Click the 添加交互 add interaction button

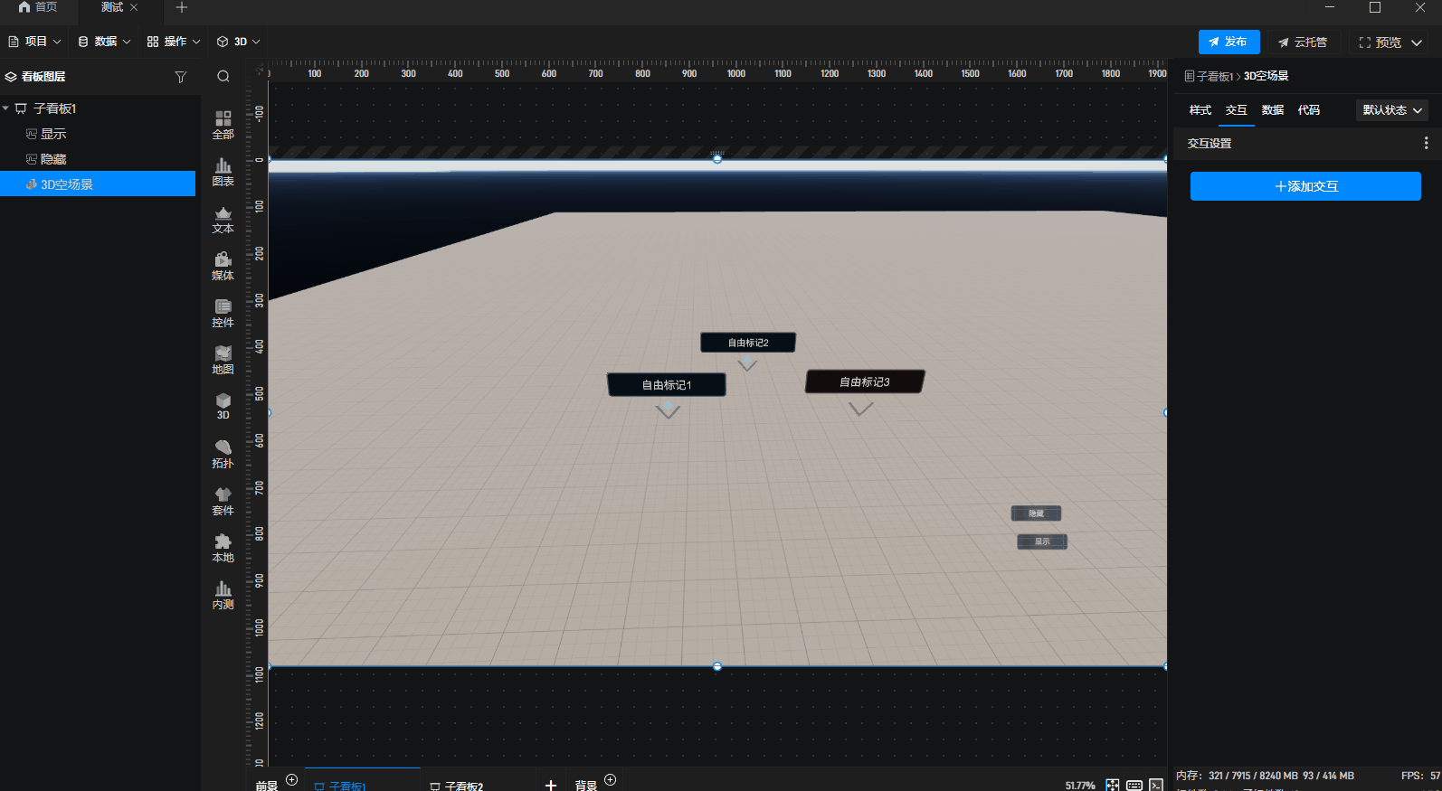pos(1304,186)
